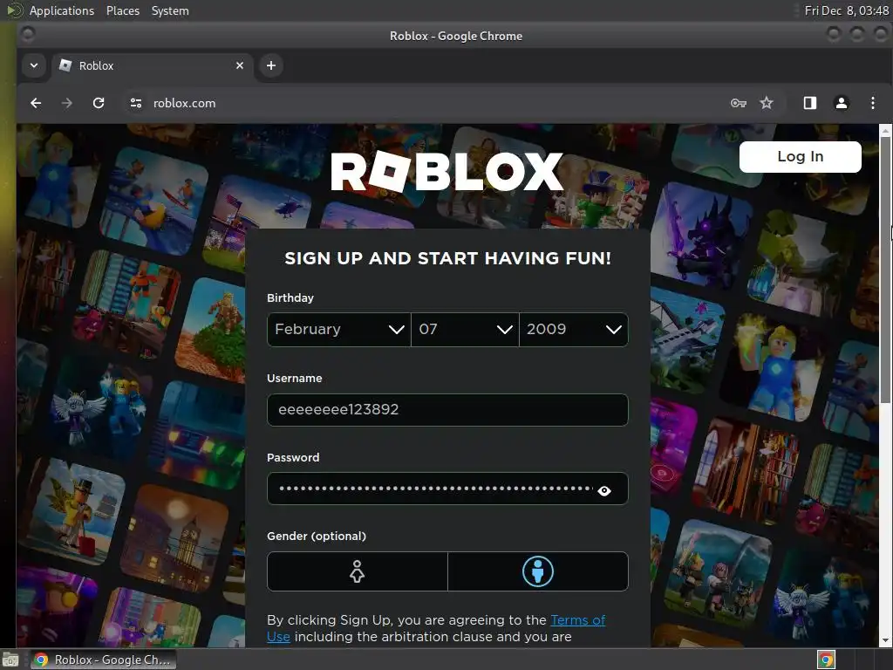The height and width of the screenshot is (670, 893).
Task: Reload the Roblox page
Action: (x=99, y=103)
